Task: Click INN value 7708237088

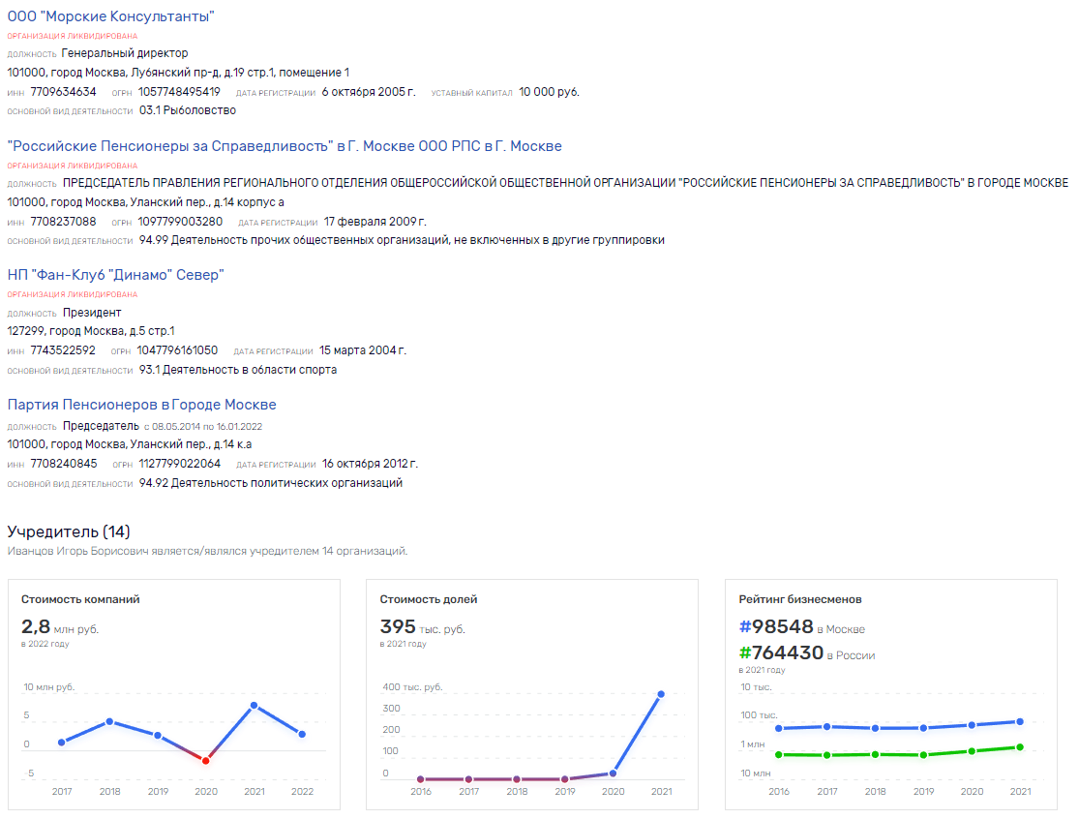Action: 63,222
